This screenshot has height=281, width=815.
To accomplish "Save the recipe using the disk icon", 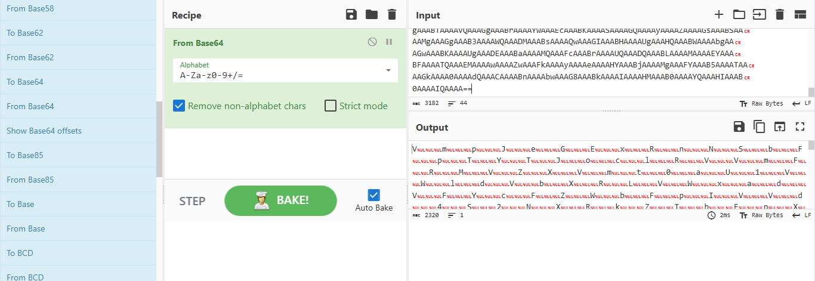I will (351, 15).
